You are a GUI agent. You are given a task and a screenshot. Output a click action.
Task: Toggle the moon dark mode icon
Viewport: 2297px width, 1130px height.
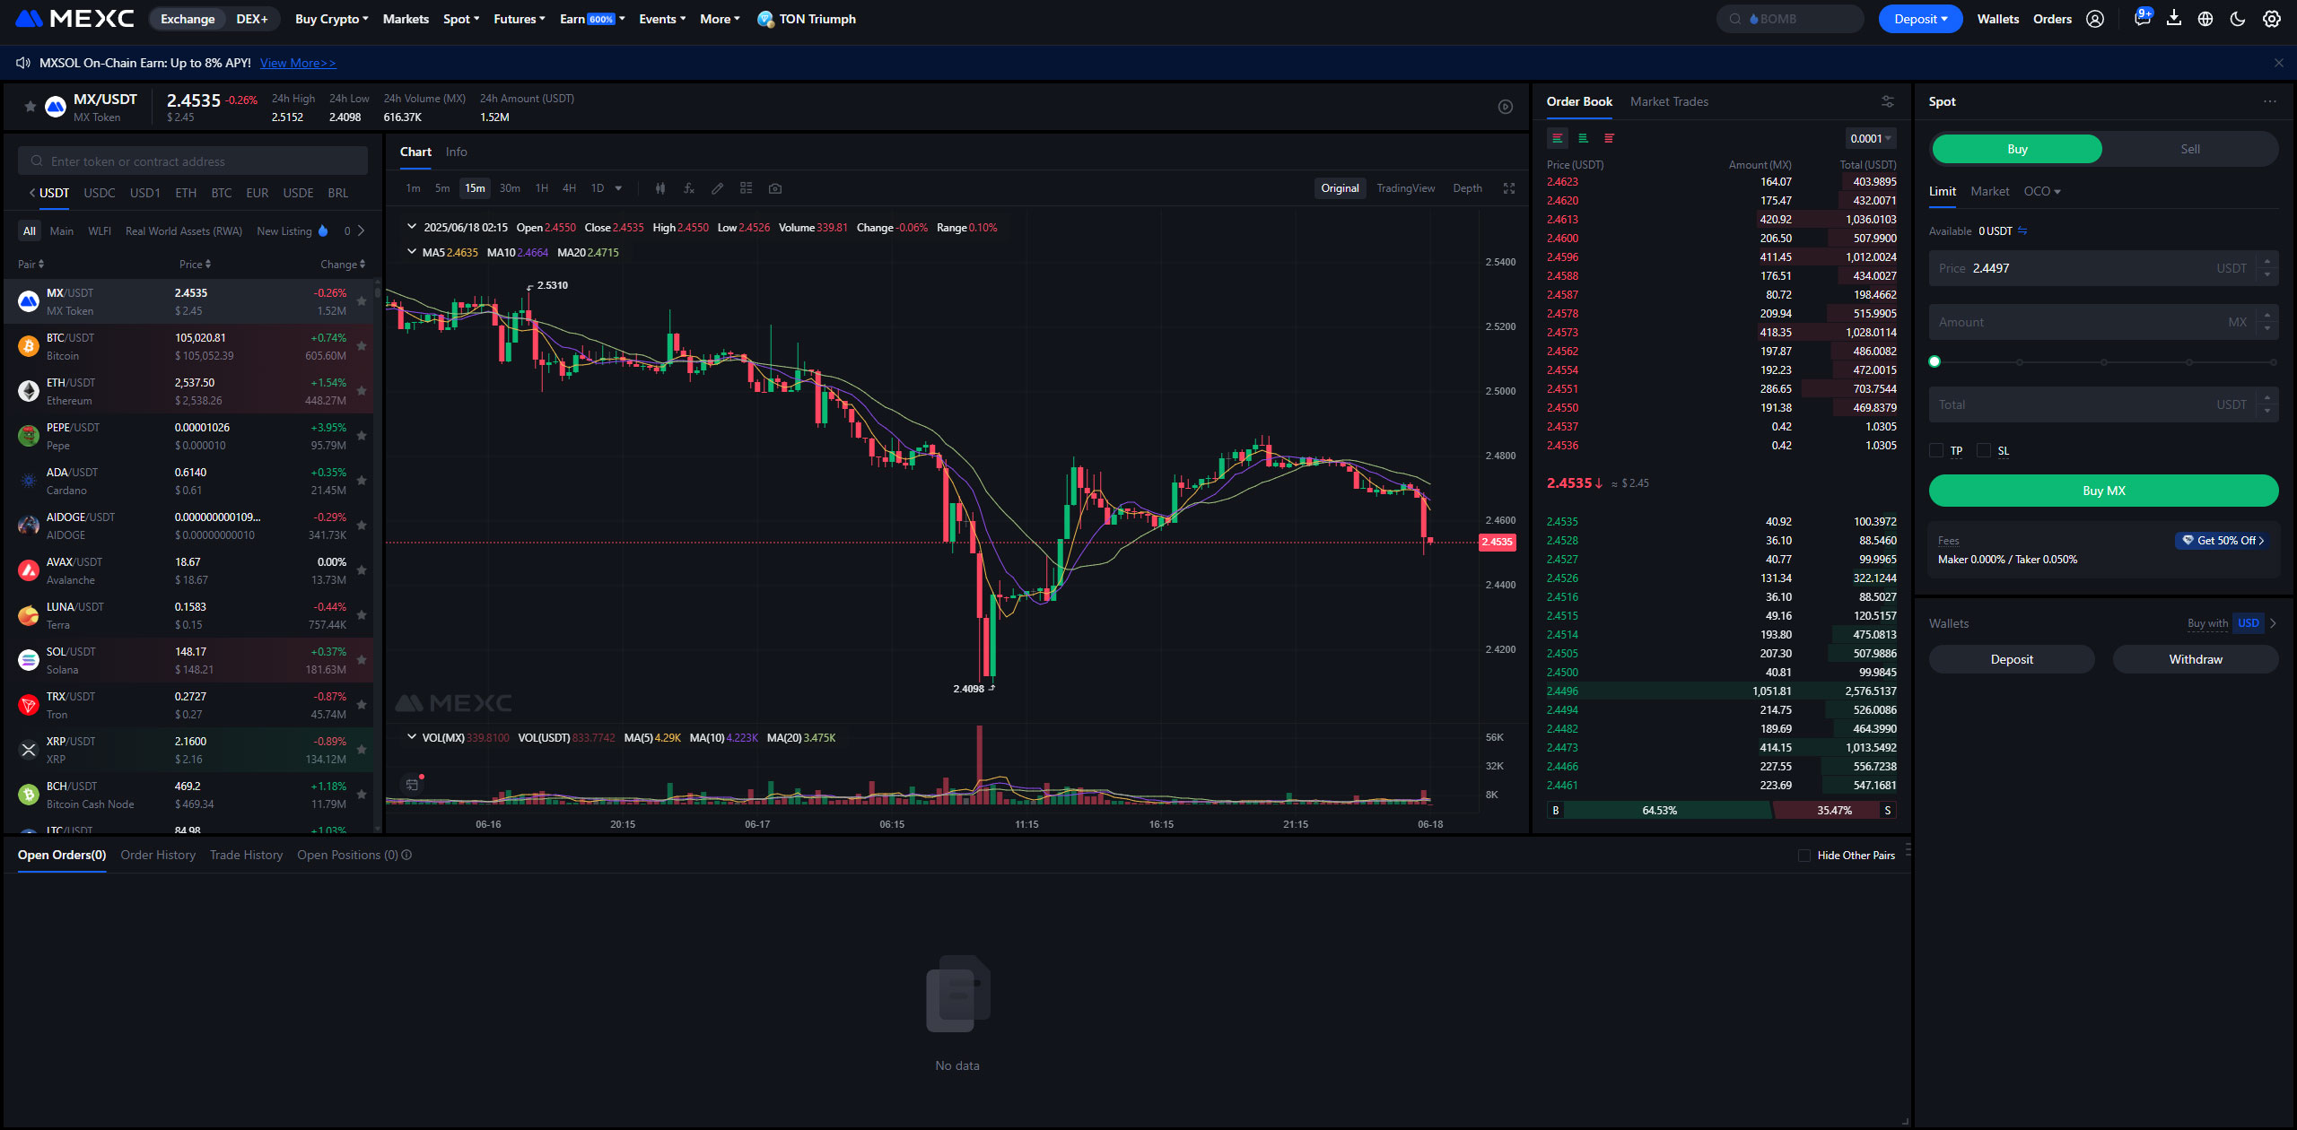point(2238,19)
